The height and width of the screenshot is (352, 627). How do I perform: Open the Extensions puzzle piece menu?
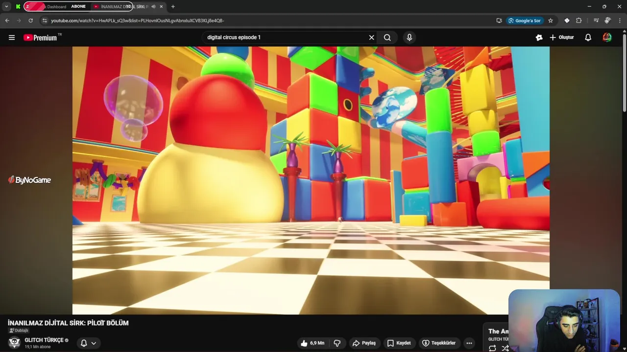click(579, 21)
